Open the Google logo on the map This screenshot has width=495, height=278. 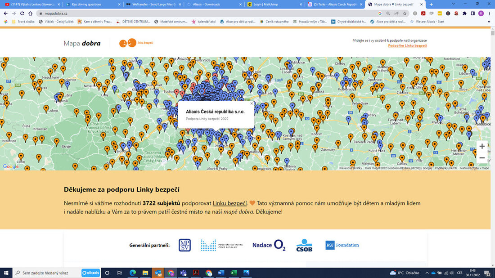tap(11, 166)
